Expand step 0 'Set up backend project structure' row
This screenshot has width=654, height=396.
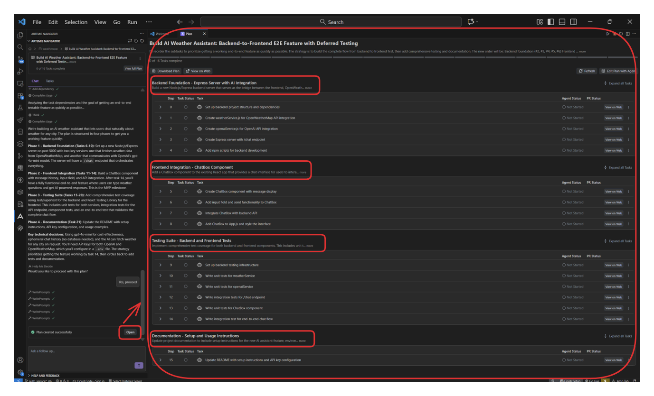[161, 107]
